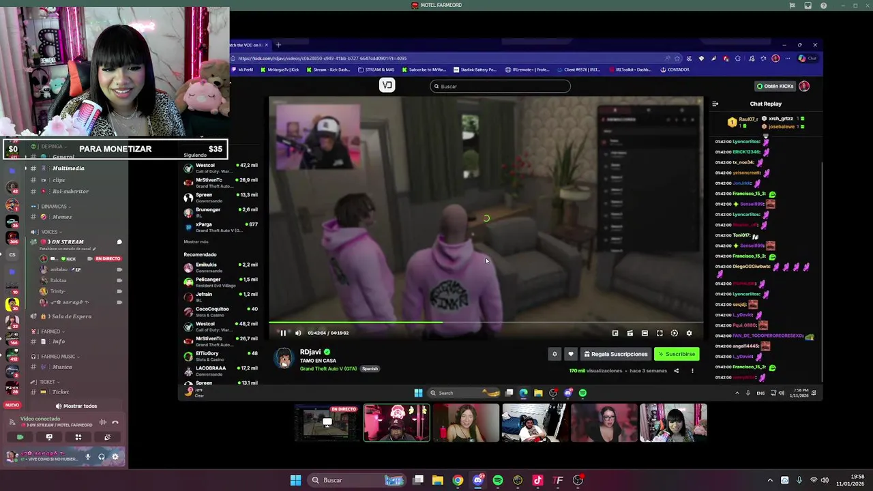Open the Mi Perfil bookmark

[242, 70]
